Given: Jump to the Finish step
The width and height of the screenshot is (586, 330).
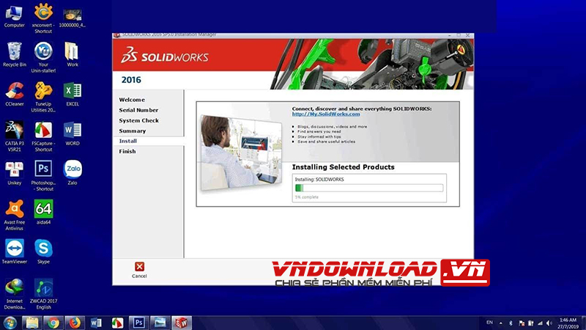Looking at the screenshot, I should [127, 152].
